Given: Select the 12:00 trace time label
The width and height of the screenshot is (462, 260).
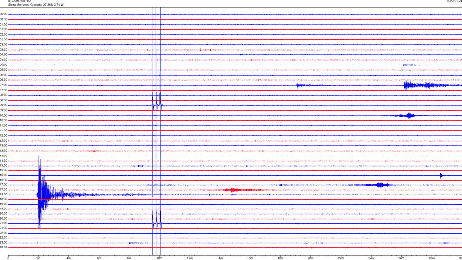Looking at the screenshot, I should 4,136.
